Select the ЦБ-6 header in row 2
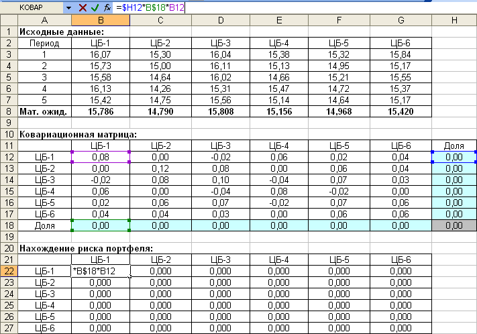Viewport: 477px width, 334px height. (x=401, y=44)
